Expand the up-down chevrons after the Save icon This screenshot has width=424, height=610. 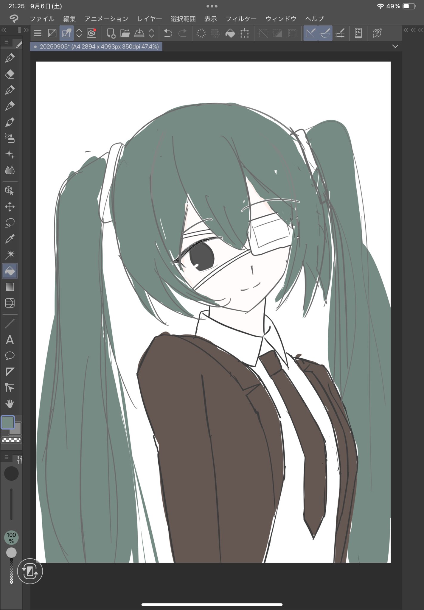pos(151,33)
